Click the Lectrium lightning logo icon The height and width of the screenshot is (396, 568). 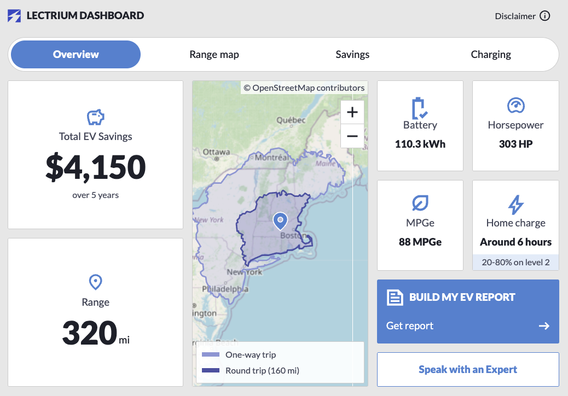[x=14, y=15]
